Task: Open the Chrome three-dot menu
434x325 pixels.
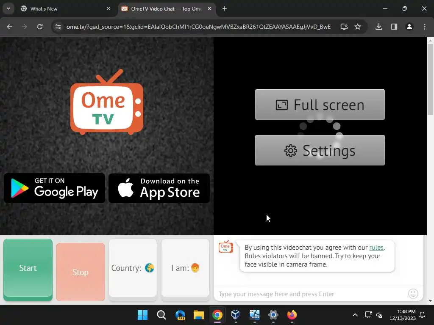Action: coord(425,27)
